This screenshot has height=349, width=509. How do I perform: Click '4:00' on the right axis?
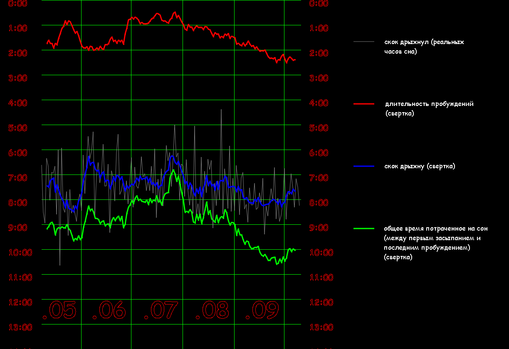coord(319,103)
